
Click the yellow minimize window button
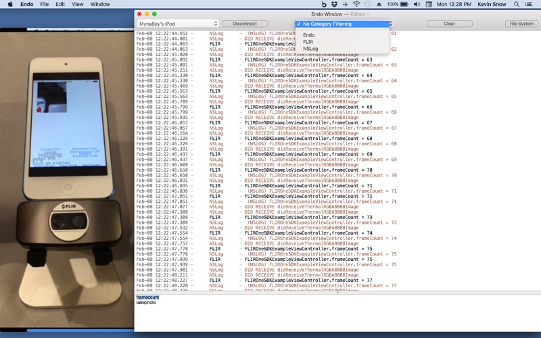point(147,14)
